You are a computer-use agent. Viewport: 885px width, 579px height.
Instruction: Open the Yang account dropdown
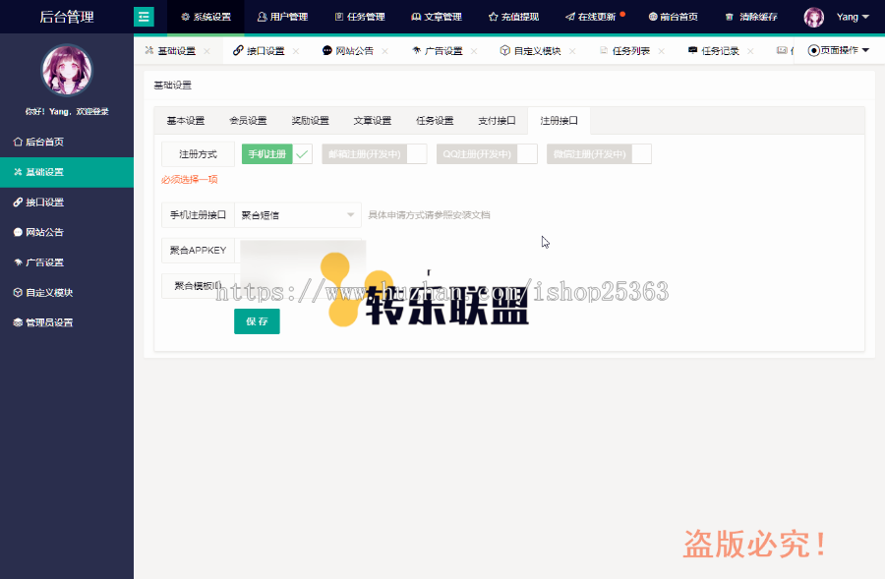tap(849, 16)
